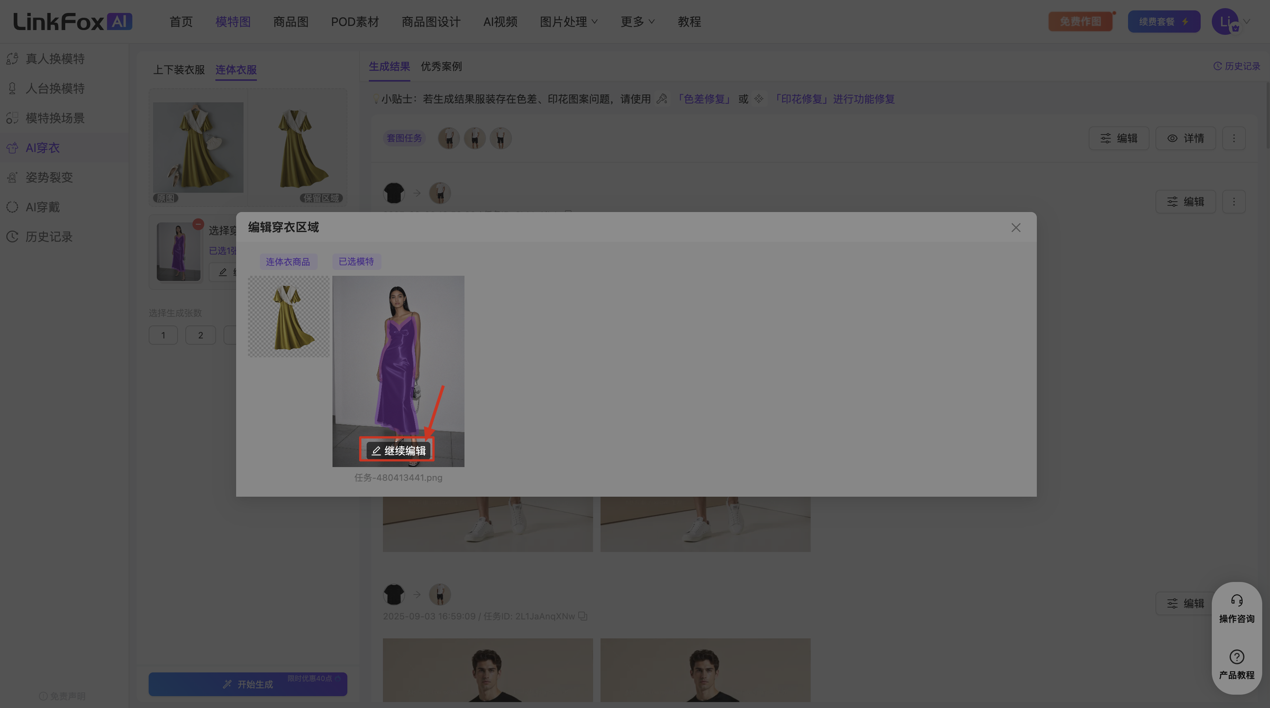1270x708 pixels.
Task: Copy the 任务ID 2L1JaAnqXNw
Action: click(x=583, y=616)
